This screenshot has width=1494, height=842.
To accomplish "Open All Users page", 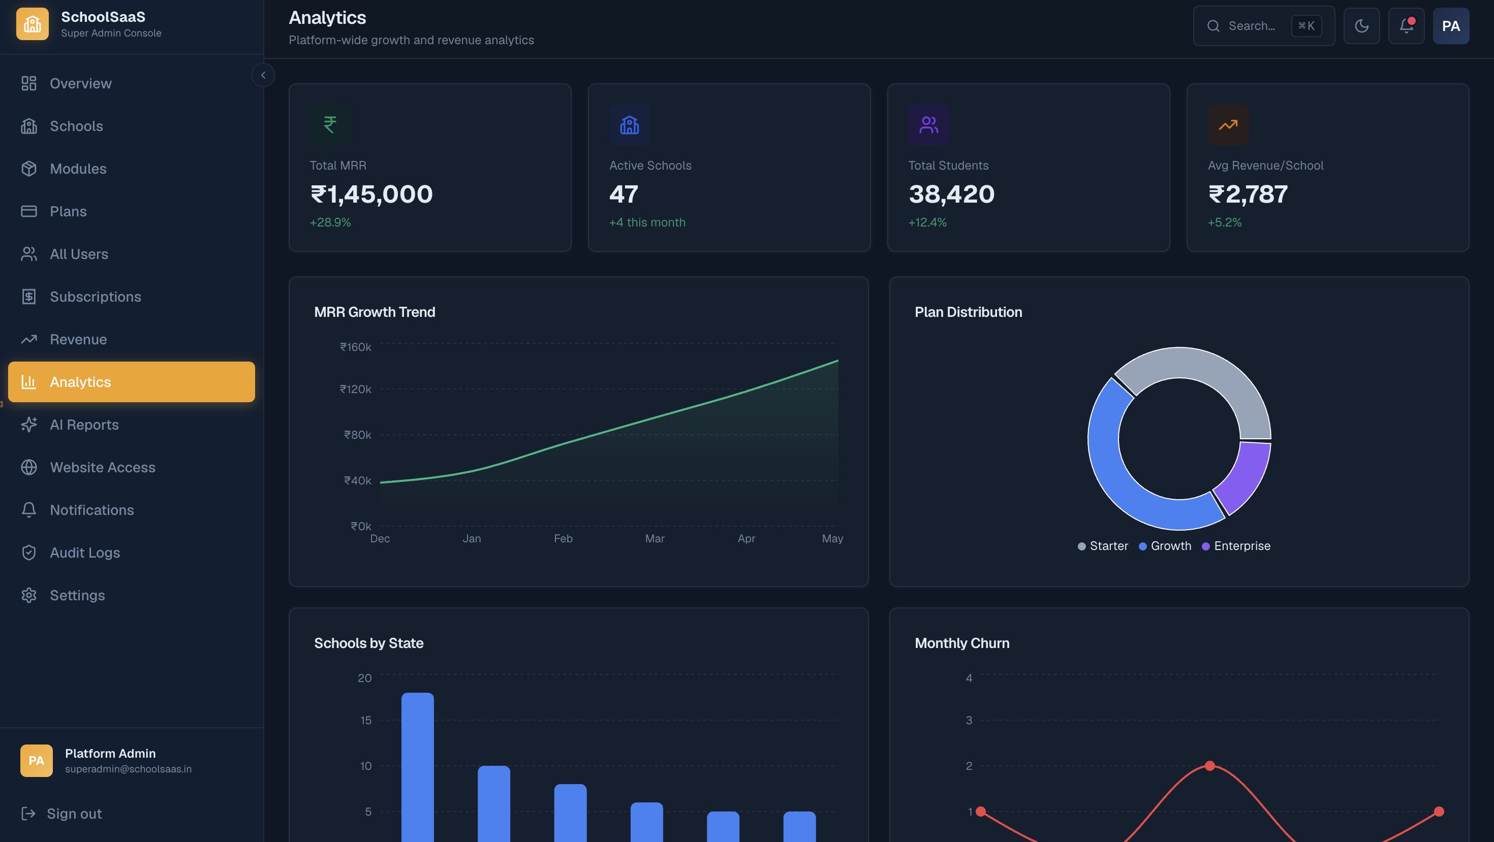I will click(132, 254).
